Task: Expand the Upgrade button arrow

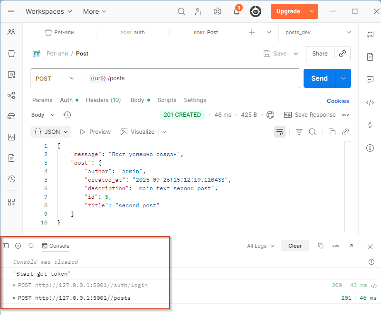Action: [312, 11]
